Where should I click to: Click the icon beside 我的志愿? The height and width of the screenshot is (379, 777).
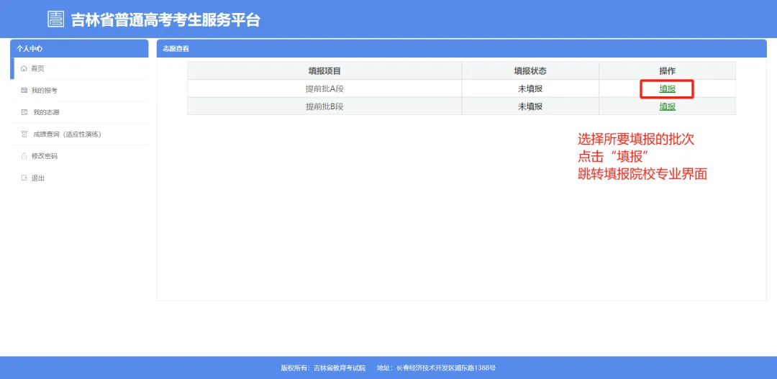(x=24, y=113)
